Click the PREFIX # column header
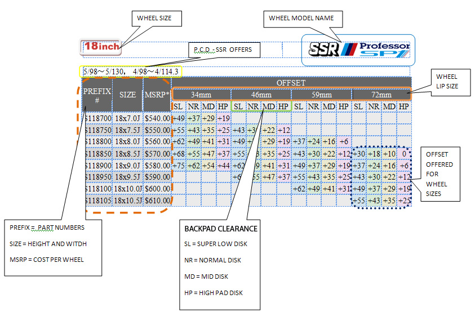This screenshot has width=475, height=321. point(97,95)
